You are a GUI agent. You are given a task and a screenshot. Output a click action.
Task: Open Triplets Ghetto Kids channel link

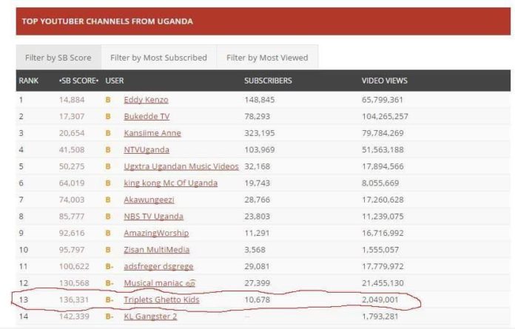(161, 300)
